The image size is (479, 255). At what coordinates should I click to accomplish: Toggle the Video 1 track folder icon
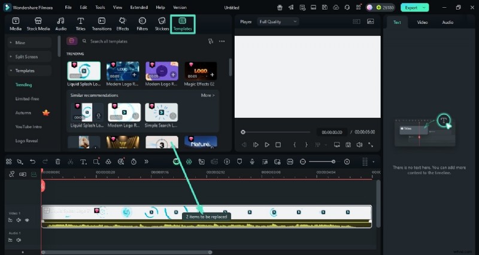click(x=10, y=220)
